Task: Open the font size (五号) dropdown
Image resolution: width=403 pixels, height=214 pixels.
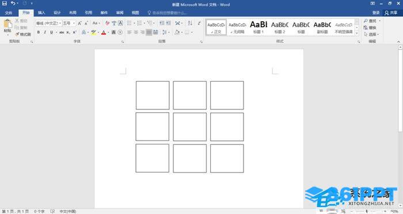Action: [74, 24]
